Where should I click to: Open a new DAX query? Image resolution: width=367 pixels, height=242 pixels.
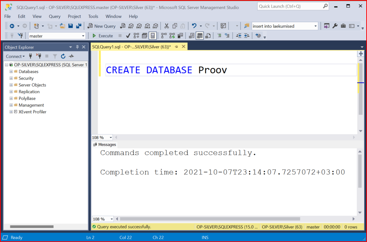pyautogui.click(x=156, y=26)
